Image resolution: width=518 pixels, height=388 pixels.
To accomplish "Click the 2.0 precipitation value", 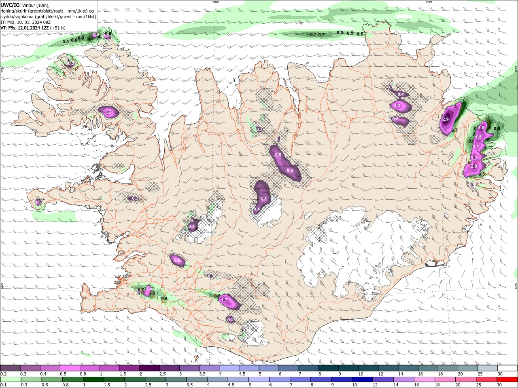I will 474,166.
